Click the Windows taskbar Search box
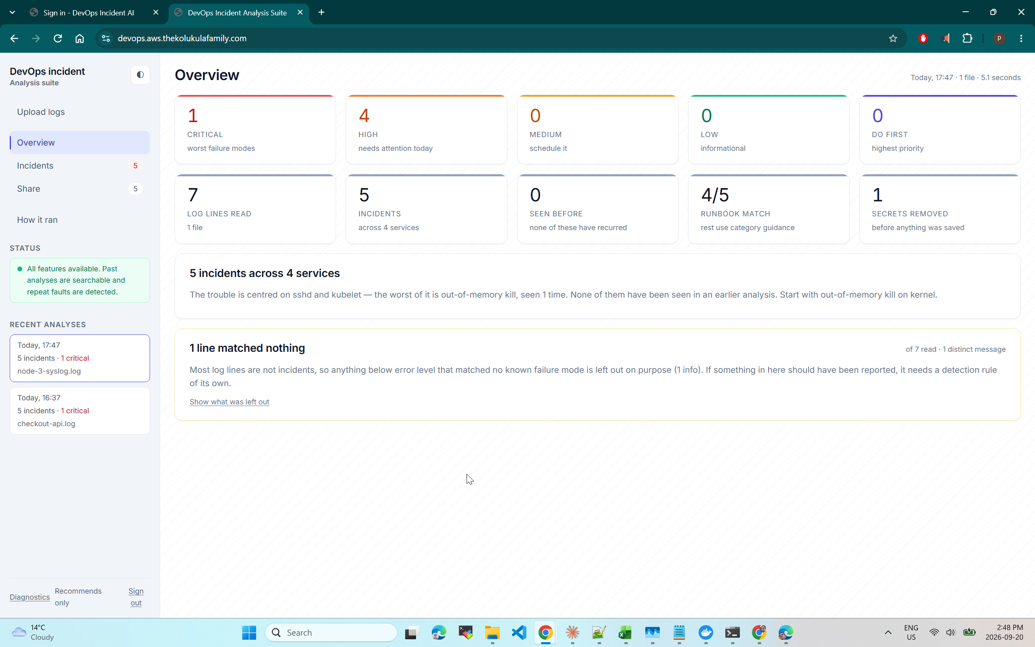1035x647 pixels. tap(331, 632)
